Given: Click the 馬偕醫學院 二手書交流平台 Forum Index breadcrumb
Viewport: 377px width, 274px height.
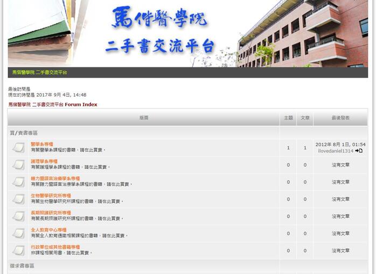Looking at the screenshot, I should coord(53,105).
